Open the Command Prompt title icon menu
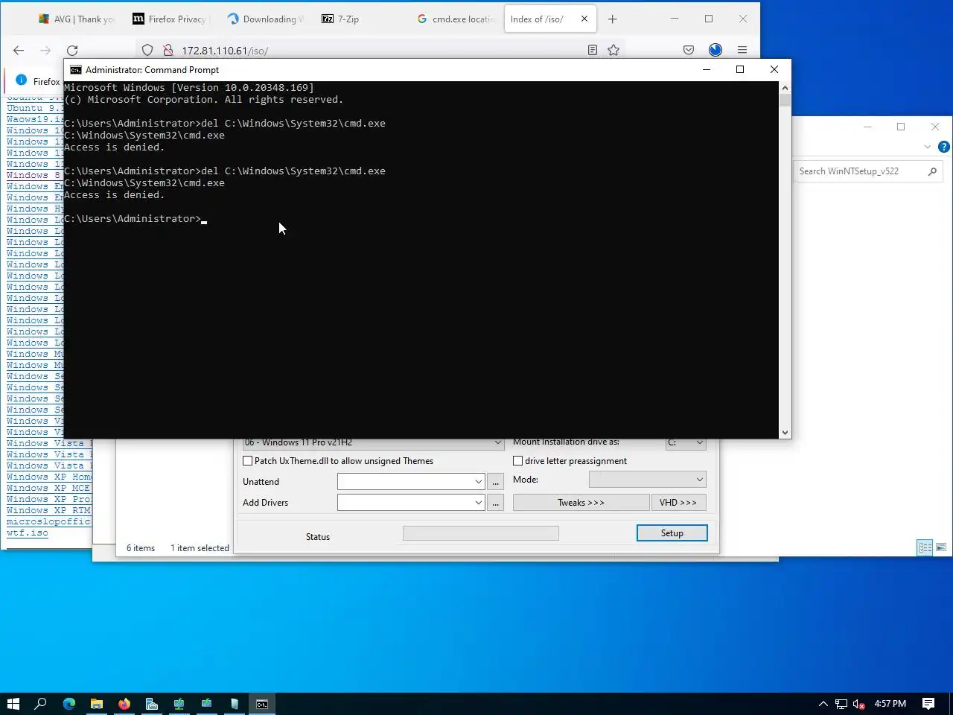The width and height of the screenshot is (953, 715). pos(76,70)
